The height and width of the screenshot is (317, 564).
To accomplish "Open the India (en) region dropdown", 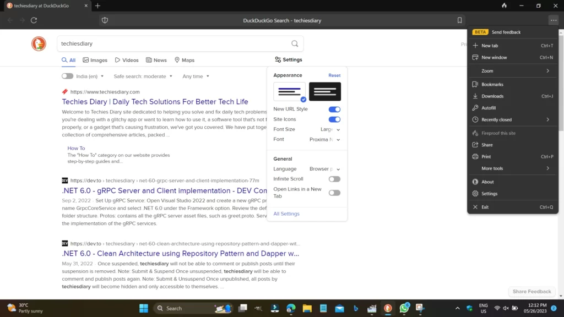I will [x=90, y=76].
